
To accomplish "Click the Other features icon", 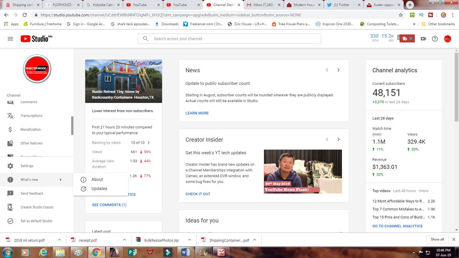I will 10,143.
